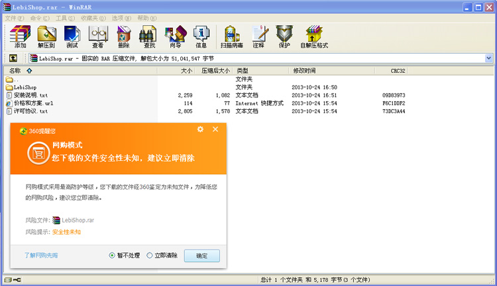
Task: Open the 收藏夹(O) menu
Action: tap(93, 18)
